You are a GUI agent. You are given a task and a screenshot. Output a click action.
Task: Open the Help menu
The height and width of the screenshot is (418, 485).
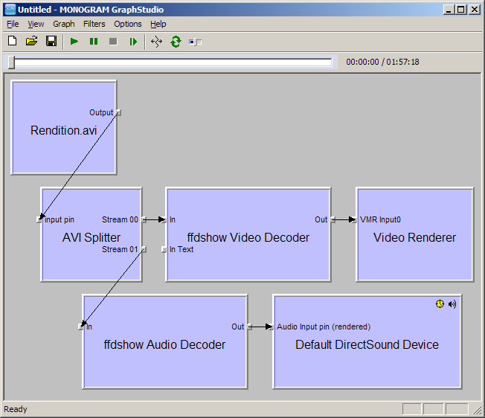[x=158, y=24]
